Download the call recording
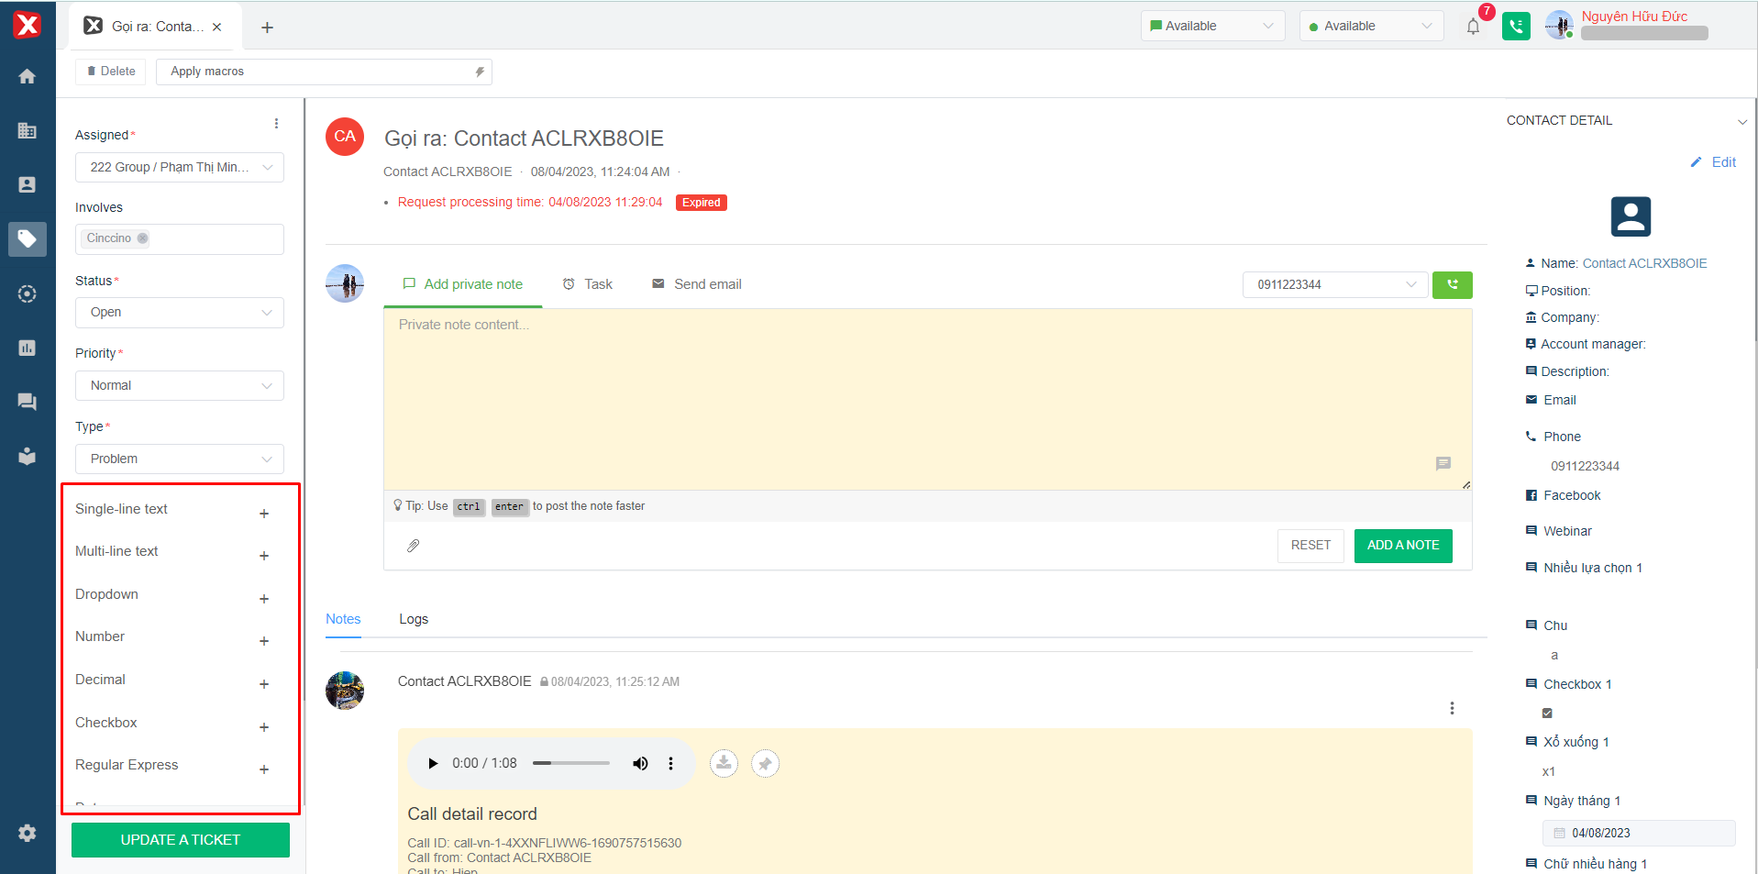This screenshot has height=874, width=1758. [724, 763]
